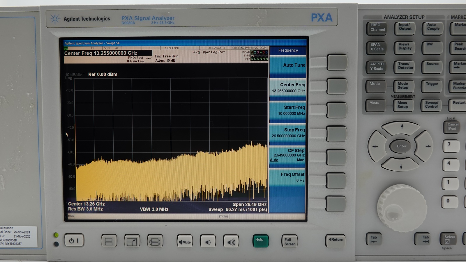Hit the Mute speaker button
Viewport: 466px width, 262px height.
click(x=185, y=242)
